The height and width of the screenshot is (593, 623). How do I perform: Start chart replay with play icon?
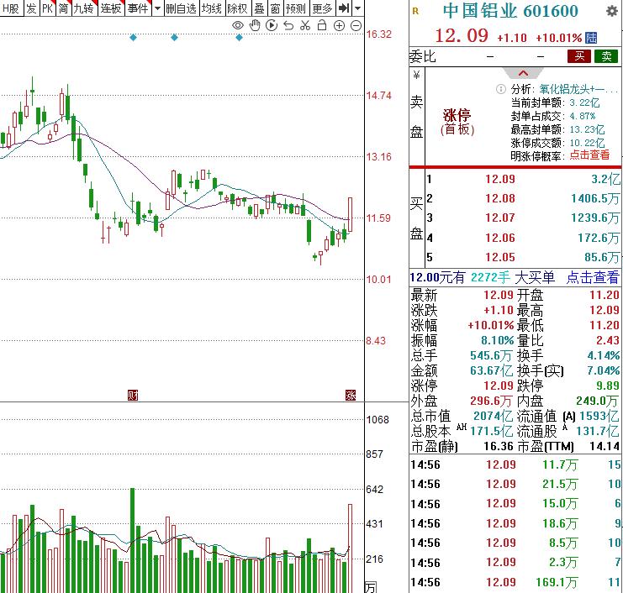[272, 26]
